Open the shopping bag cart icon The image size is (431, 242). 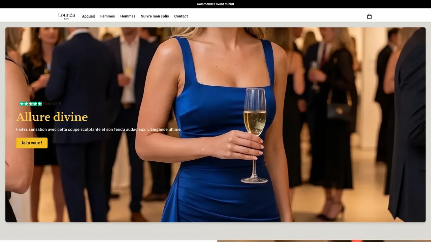[369, 16]
